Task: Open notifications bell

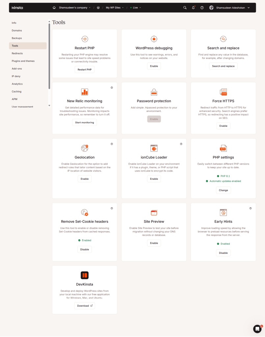Action: [193, 8]
